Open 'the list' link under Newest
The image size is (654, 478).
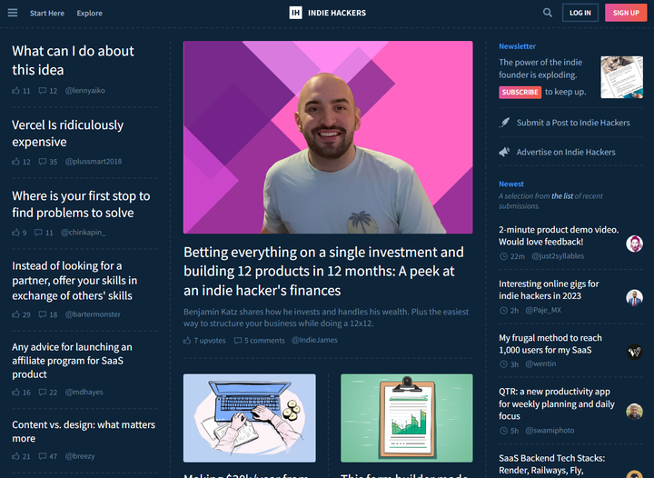(562, 196)
